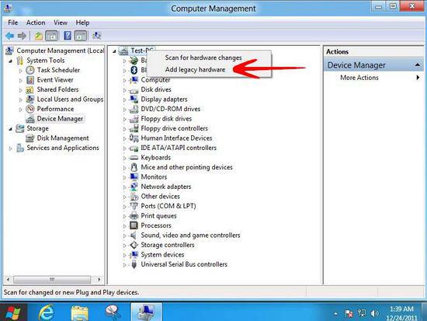Select Device Manager in the left tree

coord(60,119)
